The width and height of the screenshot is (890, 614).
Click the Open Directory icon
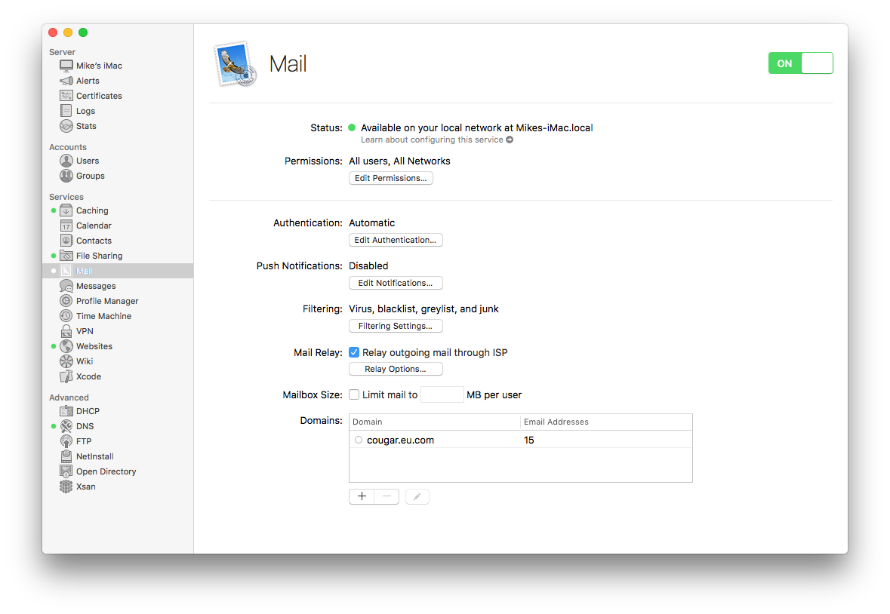(x=66, y=471)
